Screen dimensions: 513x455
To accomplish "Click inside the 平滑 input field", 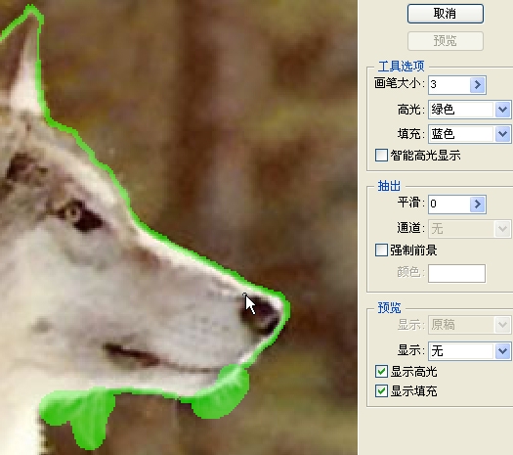I will 449,205.
